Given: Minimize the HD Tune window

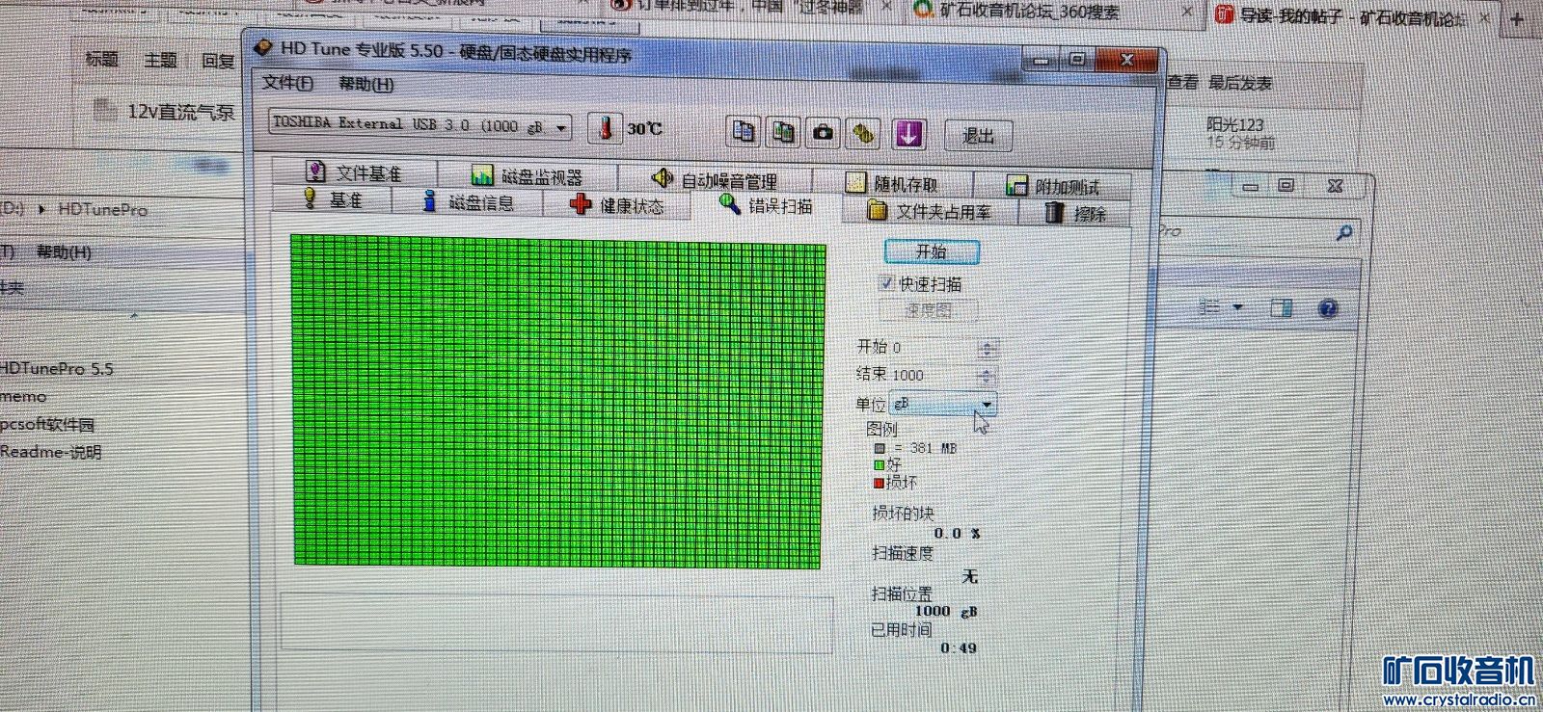Looking at the screenshot, I should [x=1042, y=59].
